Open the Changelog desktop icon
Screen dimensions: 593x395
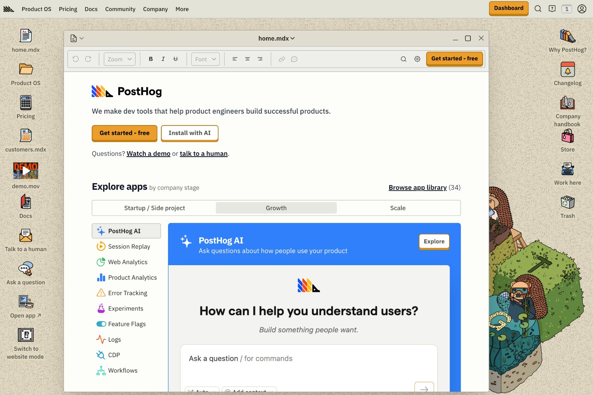click(567, 70)
